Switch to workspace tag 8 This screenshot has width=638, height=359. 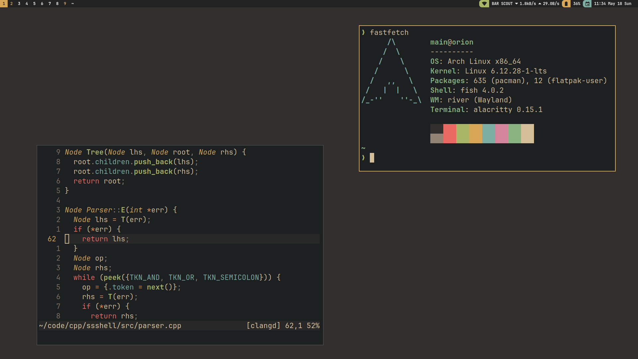57,4
